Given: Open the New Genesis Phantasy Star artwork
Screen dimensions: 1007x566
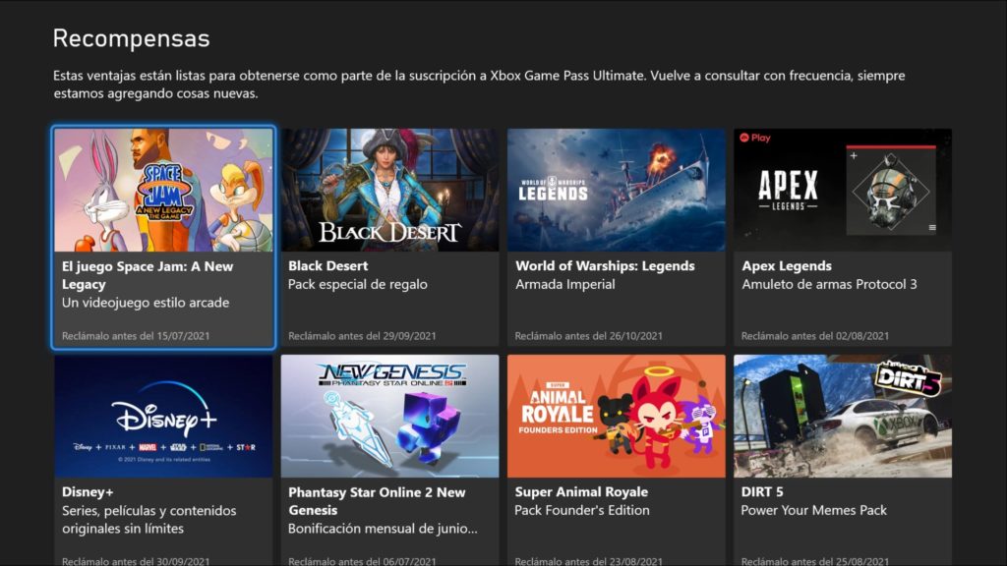Looking at the screenshot, I should click(389, 416).
